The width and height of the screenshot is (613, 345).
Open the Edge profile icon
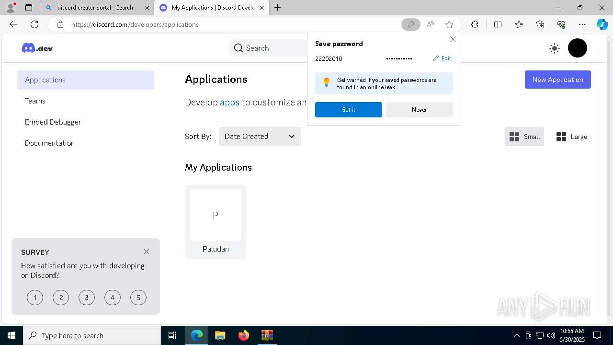(11, 8)
